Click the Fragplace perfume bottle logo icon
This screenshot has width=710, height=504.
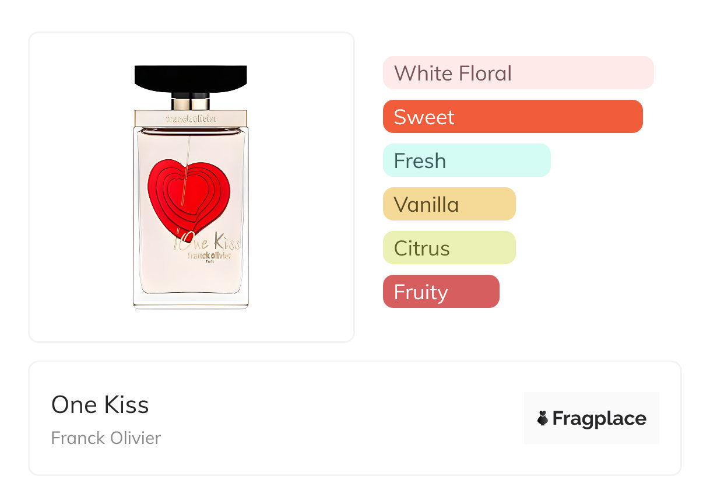point(543,418)
